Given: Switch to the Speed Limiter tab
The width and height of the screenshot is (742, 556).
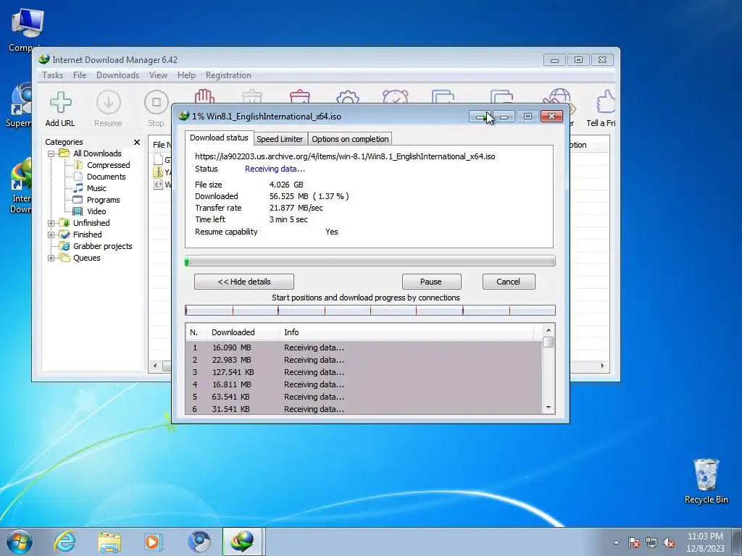Looking at the screenshot, I should coord(280,139).
